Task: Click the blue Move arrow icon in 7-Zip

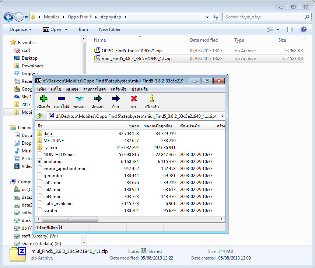Action: pyautogui.click(x=116, y=99)
